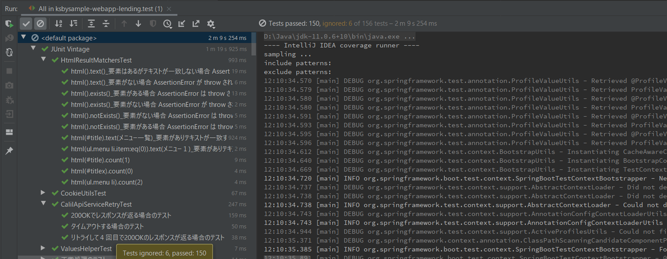Click the 12:10:34.720 INFO SpringBootTestContextBootstrapper log line
Image resolution: width=667 pixels, height=259 pixels.
pos(465,178)
